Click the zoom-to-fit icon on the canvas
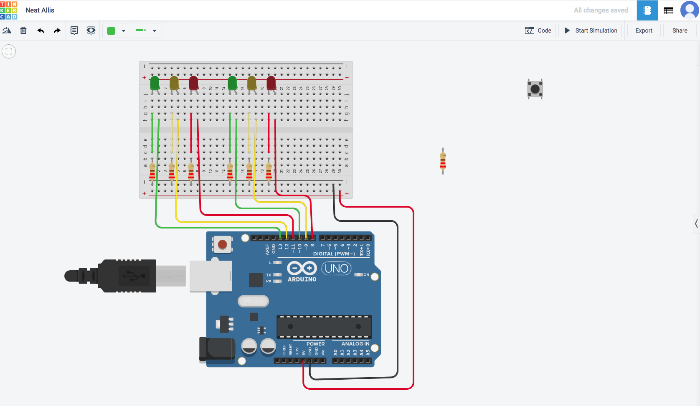 pos(8,51)
